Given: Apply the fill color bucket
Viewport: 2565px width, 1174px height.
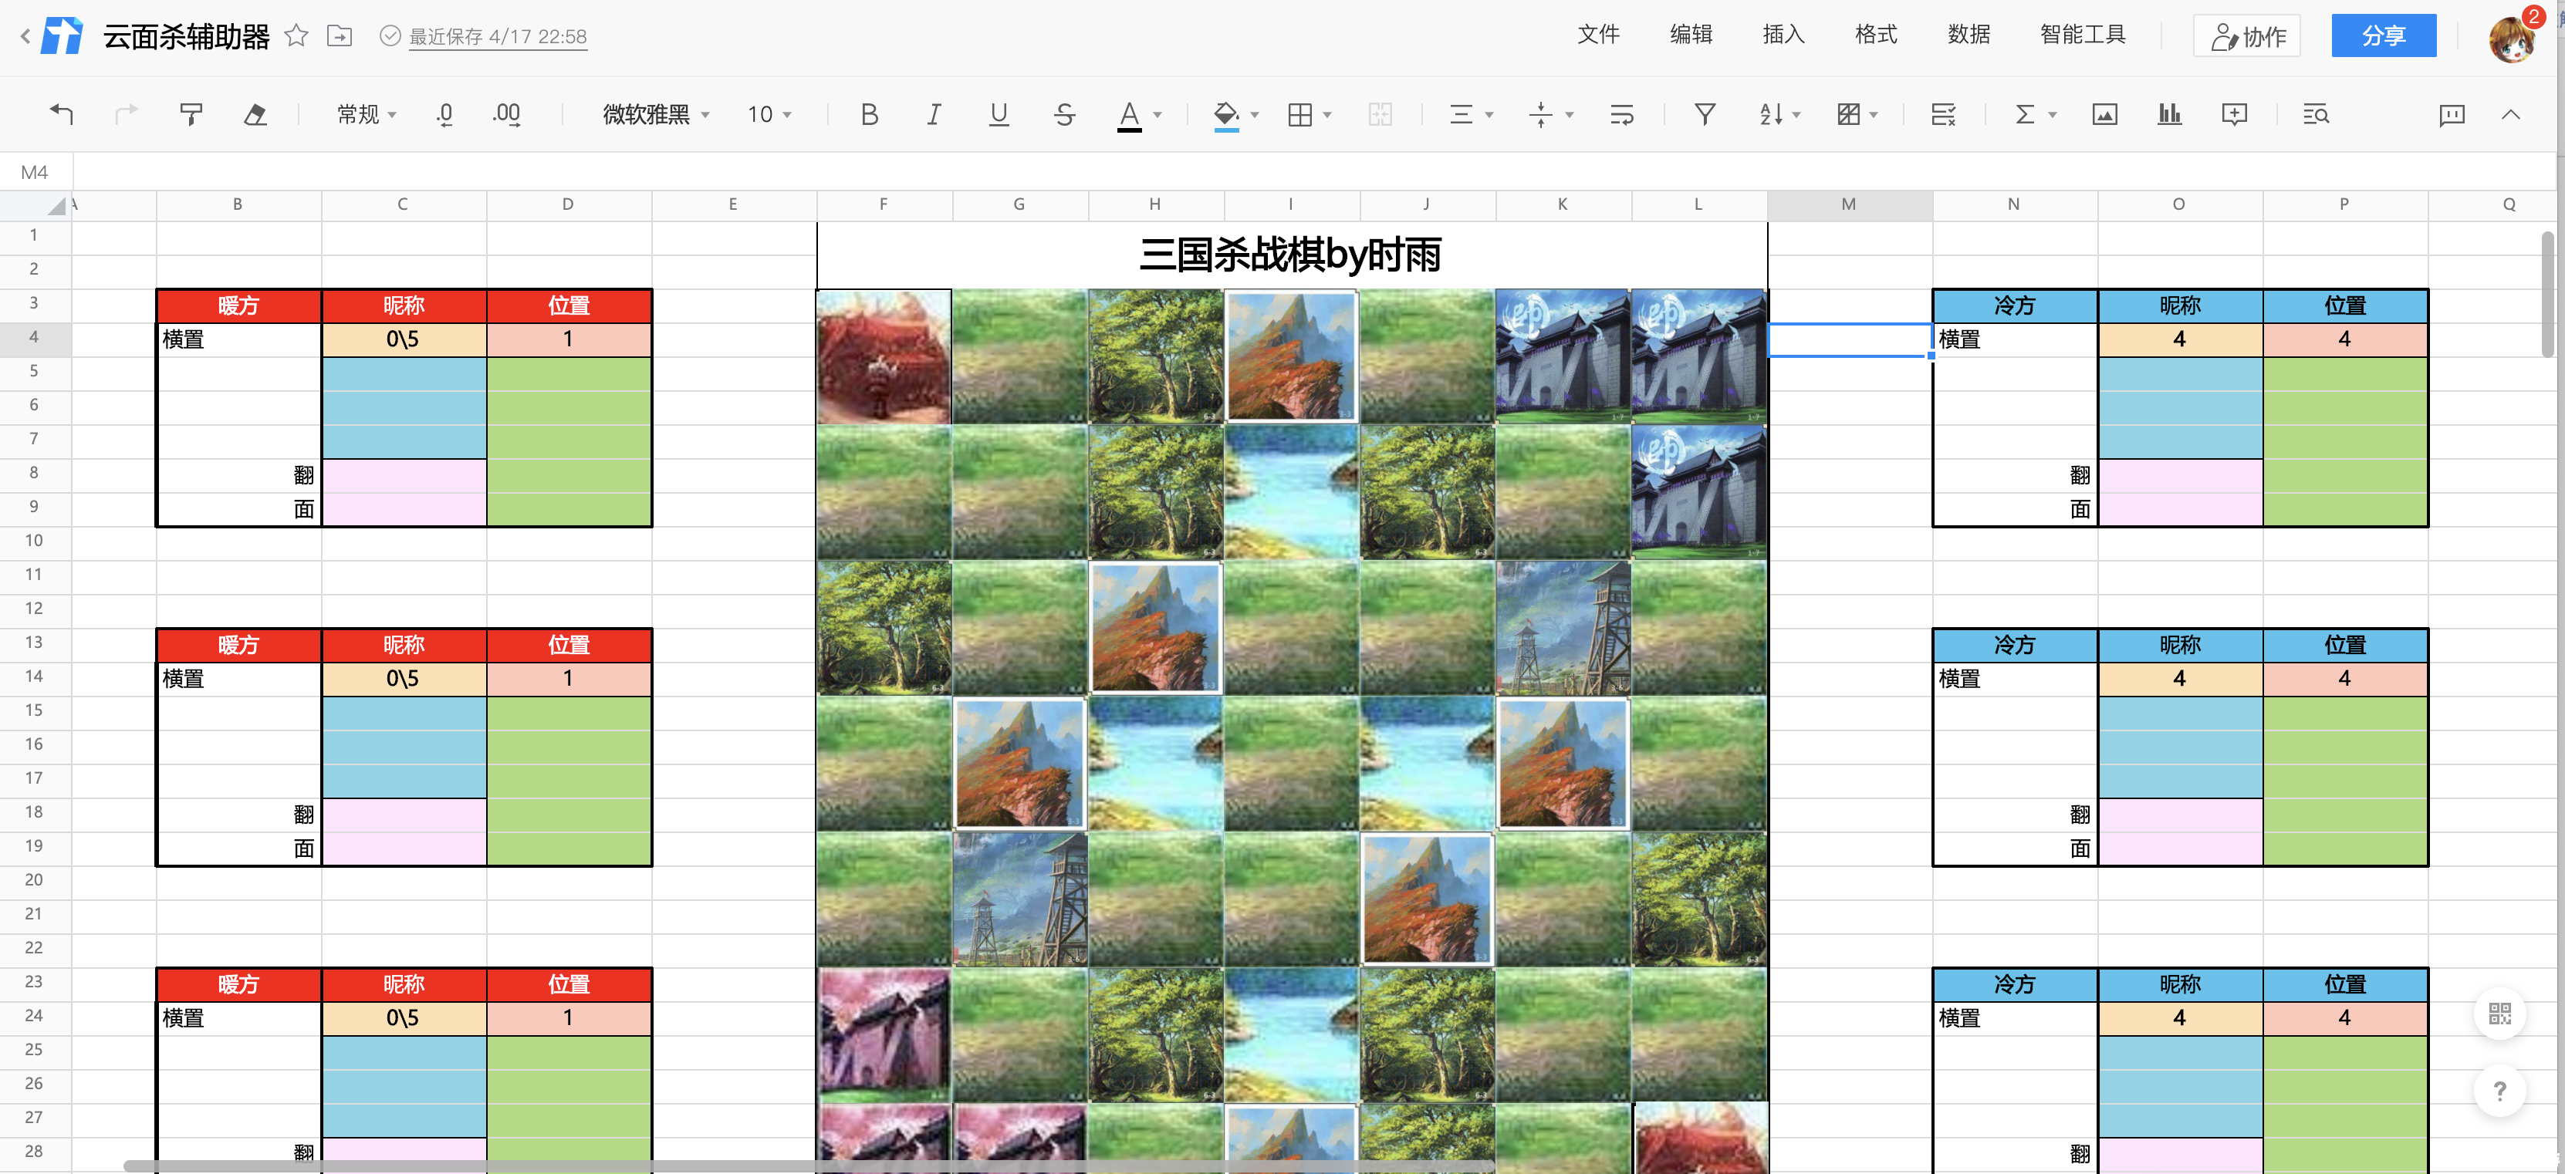Looking at the screenshot, I should (1227, 116).
